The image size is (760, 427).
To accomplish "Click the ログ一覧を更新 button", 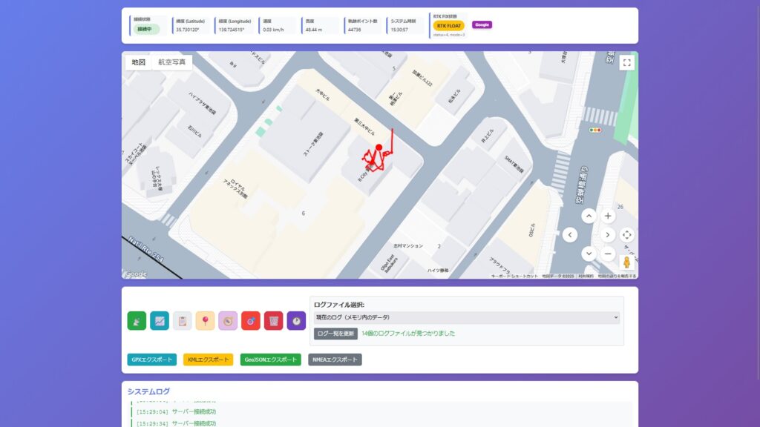I will point(335,334).
